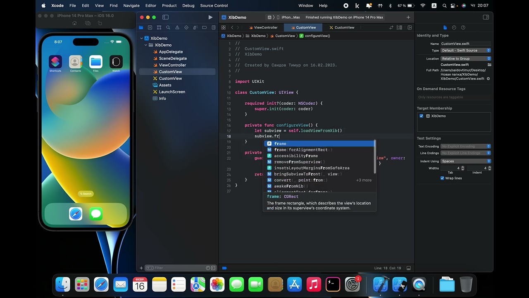Open the Product menu
The width and height of the screenshot is (529, 298).
[x=169, y=6]
